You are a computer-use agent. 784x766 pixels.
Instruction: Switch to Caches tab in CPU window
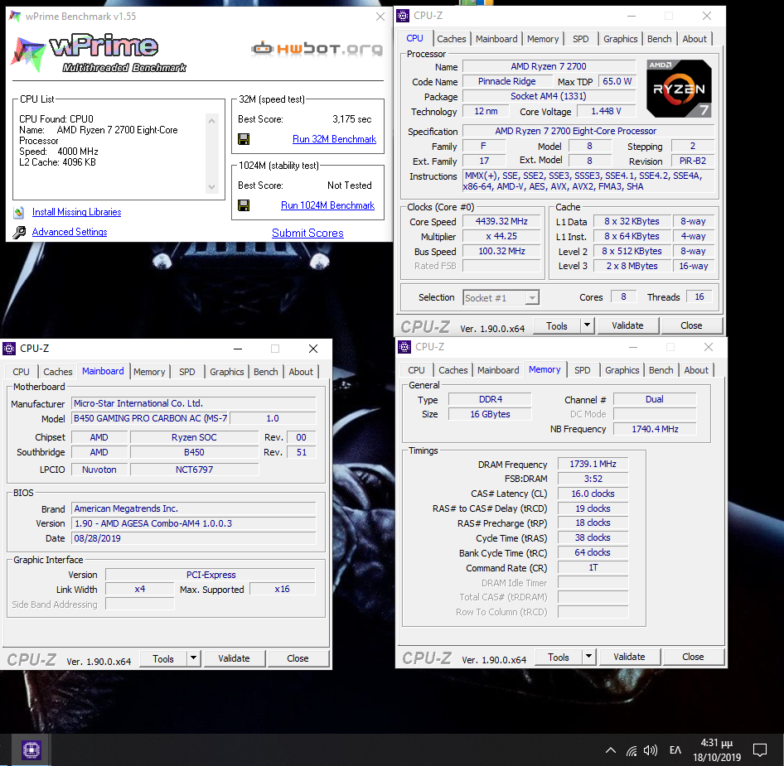(x=451, y=39)
